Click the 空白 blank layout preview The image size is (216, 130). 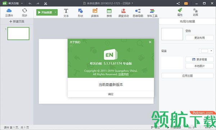[x=172, y=34]
